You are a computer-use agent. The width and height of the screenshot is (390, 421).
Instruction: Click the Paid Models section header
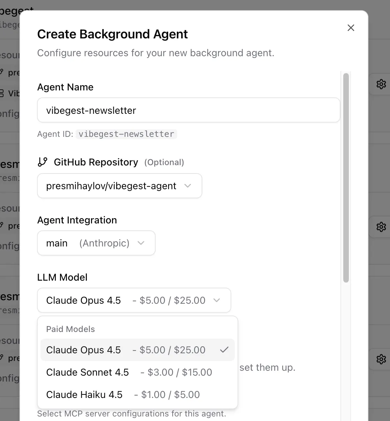[70, 329]
